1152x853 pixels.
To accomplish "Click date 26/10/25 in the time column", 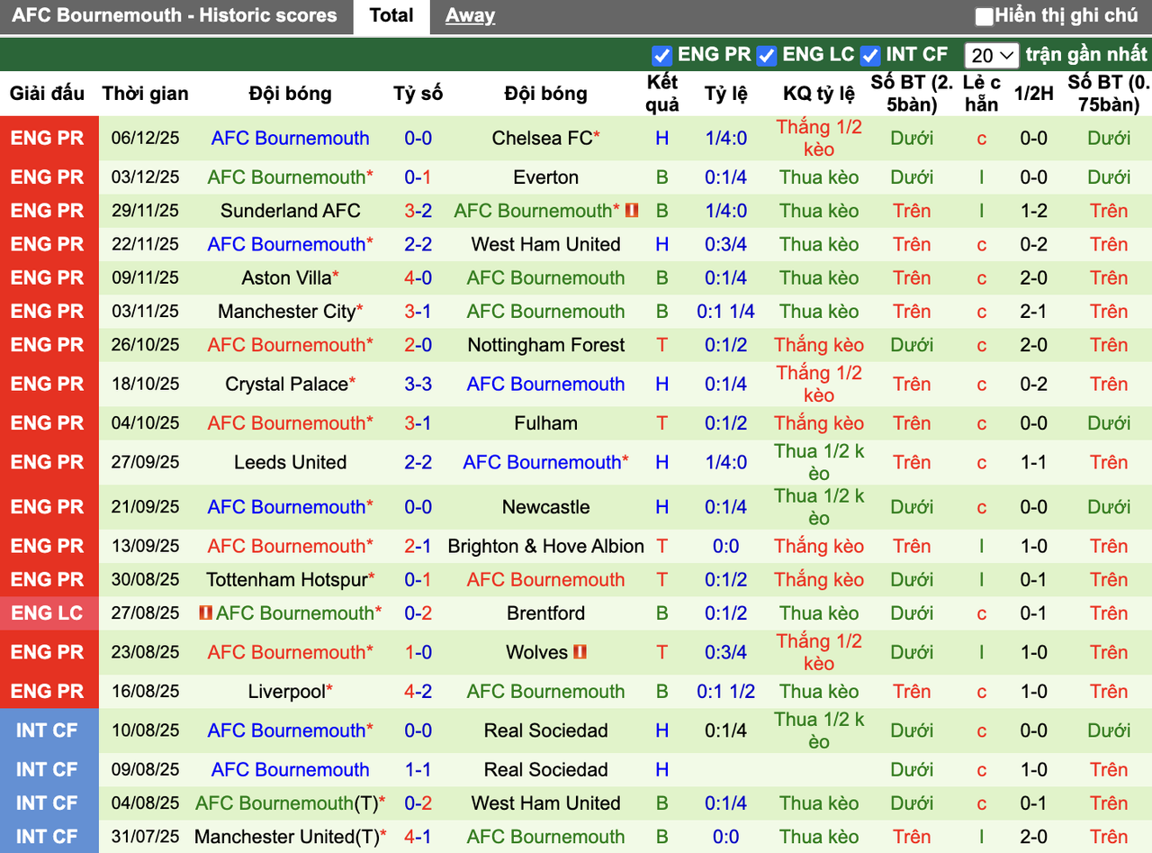I will (x=146, y=345).
